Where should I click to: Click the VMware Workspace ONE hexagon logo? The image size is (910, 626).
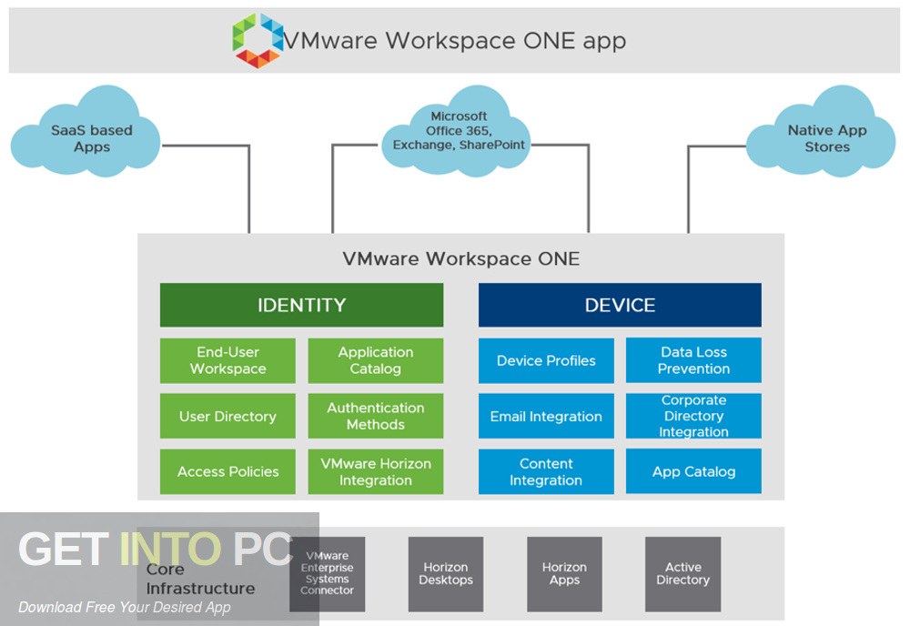point(258,40)
